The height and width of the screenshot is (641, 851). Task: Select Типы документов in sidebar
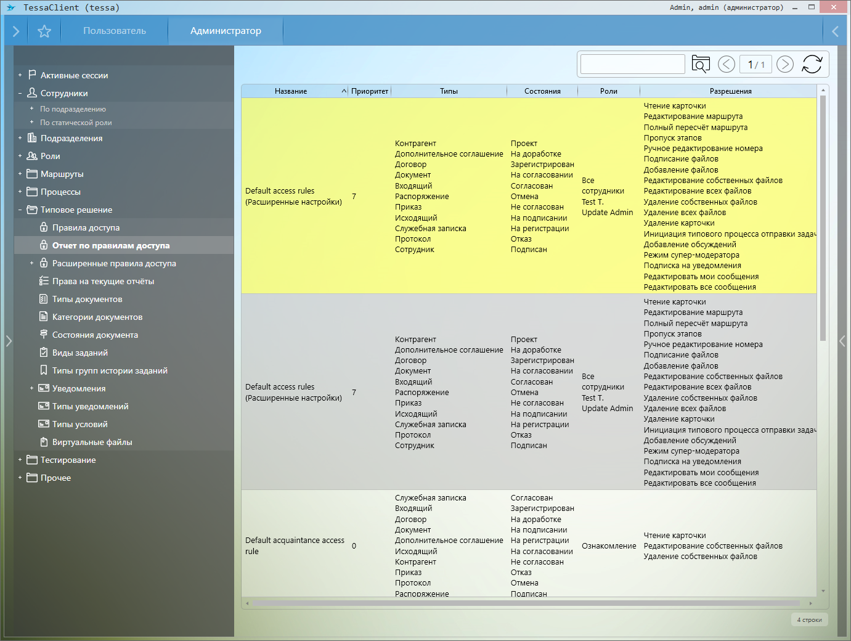coord(87,299)
